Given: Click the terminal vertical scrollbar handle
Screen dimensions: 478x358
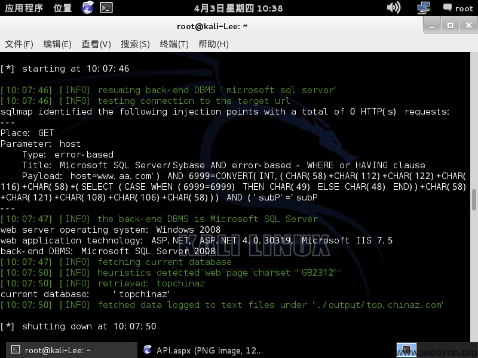Looking at the screenshot, I should 474,200.
